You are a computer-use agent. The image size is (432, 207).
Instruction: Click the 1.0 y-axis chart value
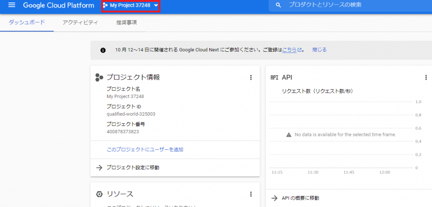418,102
